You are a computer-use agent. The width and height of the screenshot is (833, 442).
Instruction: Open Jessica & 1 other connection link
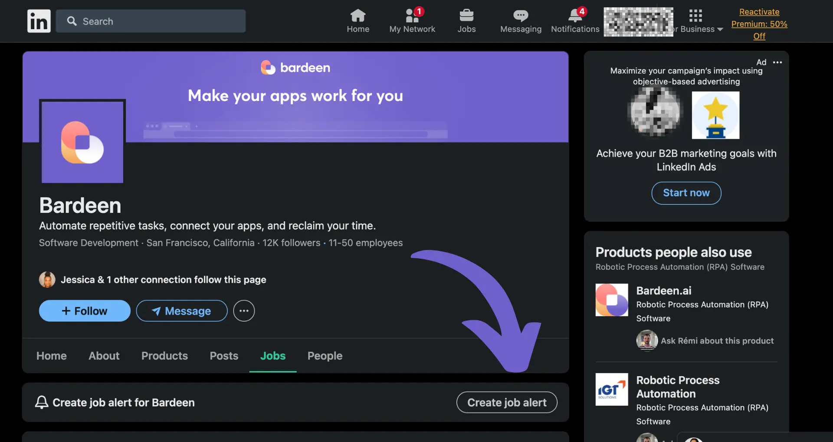point(164,279)
